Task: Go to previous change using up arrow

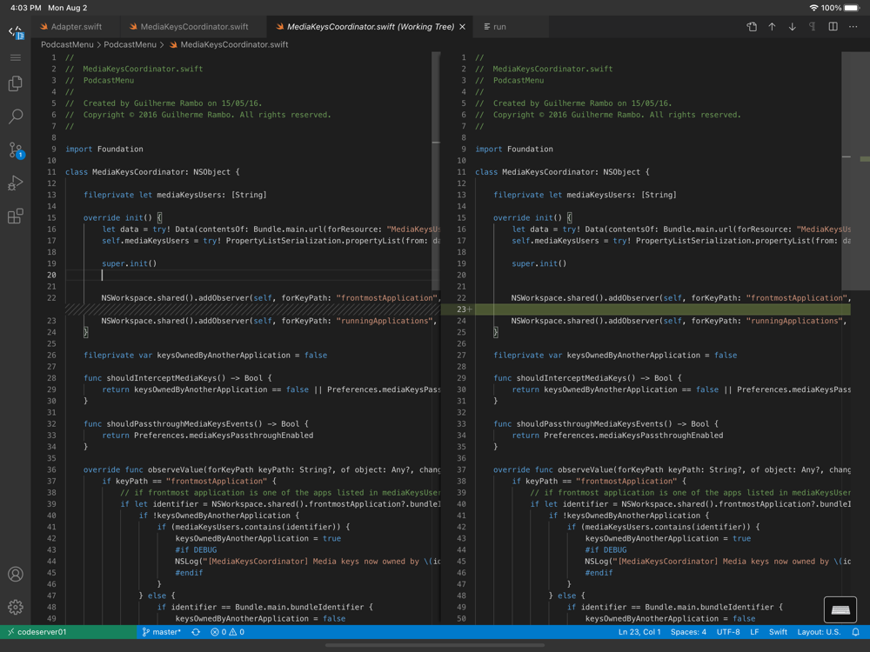Action: [772, 27]
